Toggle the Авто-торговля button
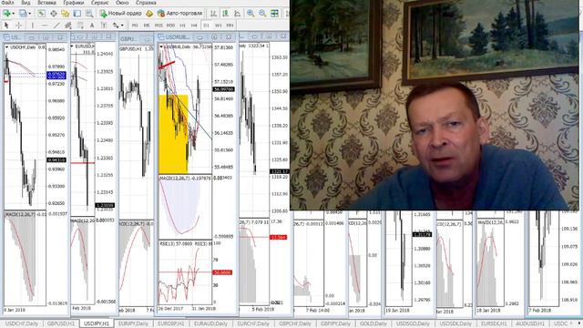The width and height of the screenshot is (583, 328). pyautogui.click(x=180, y=14)
